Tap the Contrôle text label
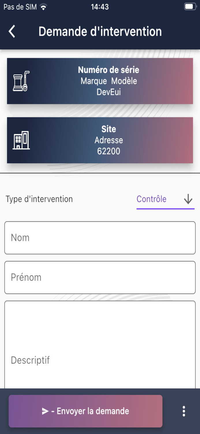 pyautogui.click(x=151, y=199)
